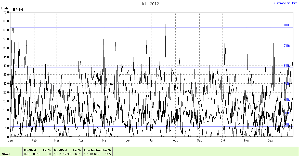Click the km/h unit label above y-axis
299x156 pixels.
(4, 8)
